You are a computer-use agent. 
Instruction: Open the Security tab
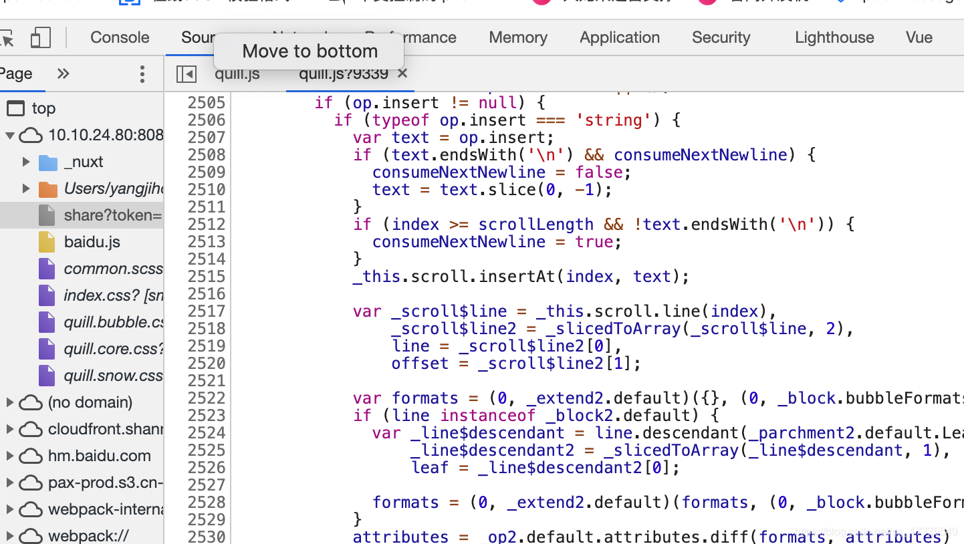coord(721,37)
